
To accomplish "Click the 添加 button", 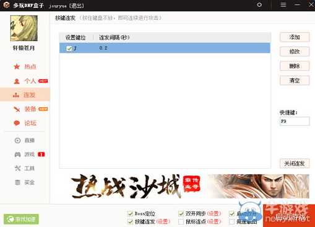I will [295, 37].
